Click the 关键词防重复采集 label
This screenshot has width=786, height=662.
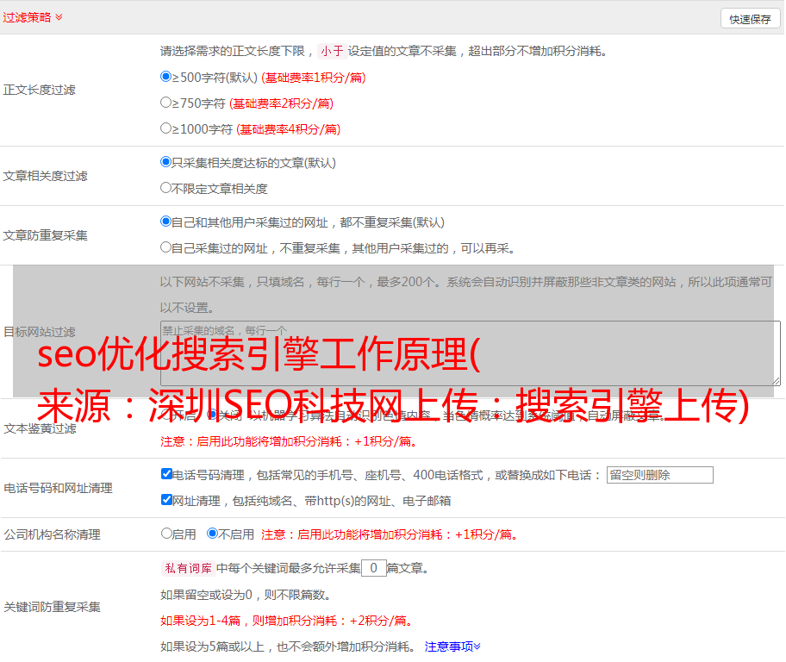click(x=52, y=607)
